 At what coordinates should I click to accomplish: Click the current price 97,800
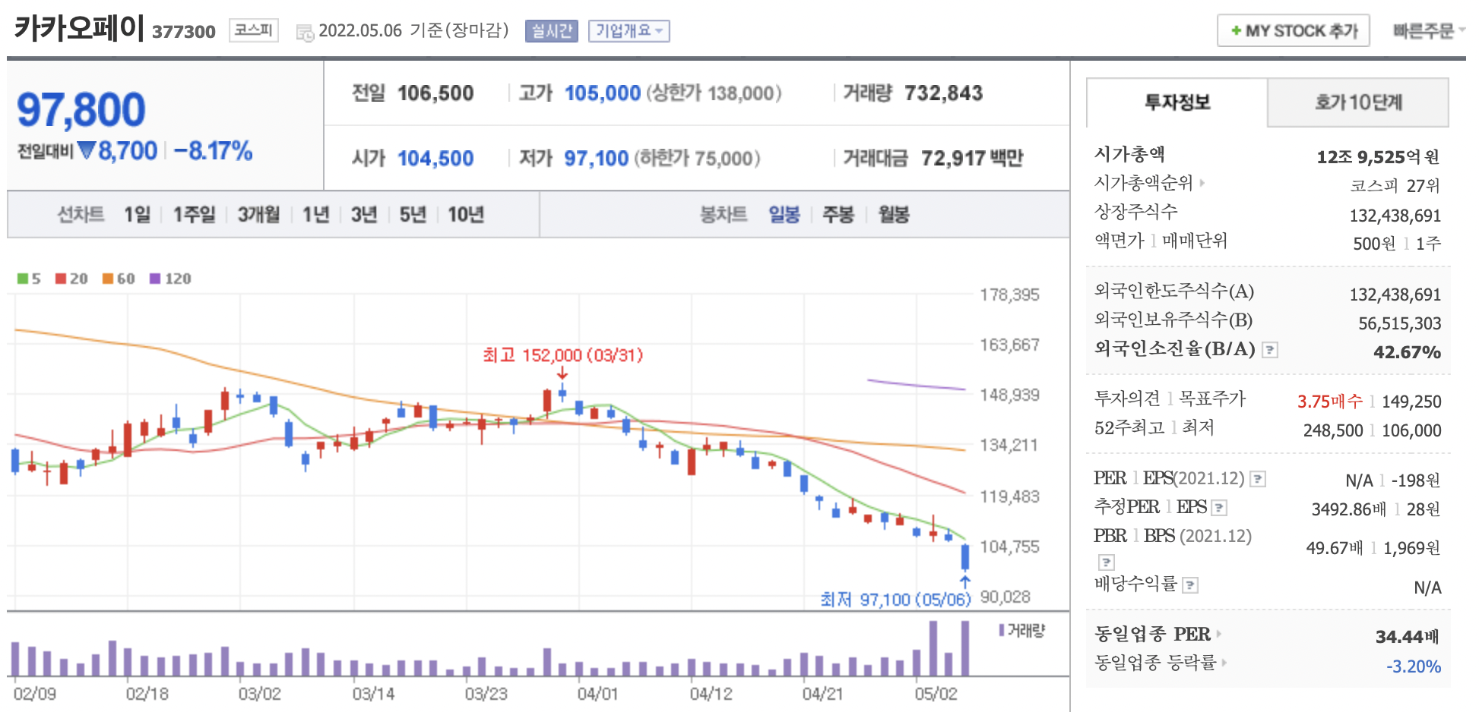pyautogui.click(x=81, y=110)
